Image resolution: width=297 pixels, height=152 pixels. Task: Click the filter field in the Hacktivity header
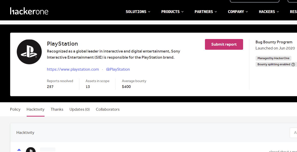pyautogui.click(x=293, y=133)
